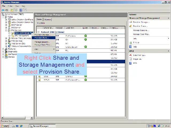Image resolution: width=171 pixels, height=128 pixels.
Task: Open View submenu arrow in Actions pane
Action: 169,38
